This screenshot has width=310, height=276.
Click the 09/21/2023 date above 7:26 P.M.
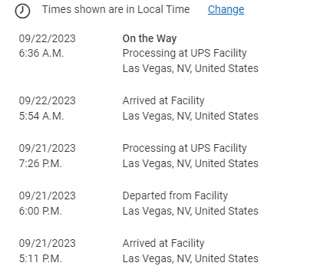click(x=47, y=148)
